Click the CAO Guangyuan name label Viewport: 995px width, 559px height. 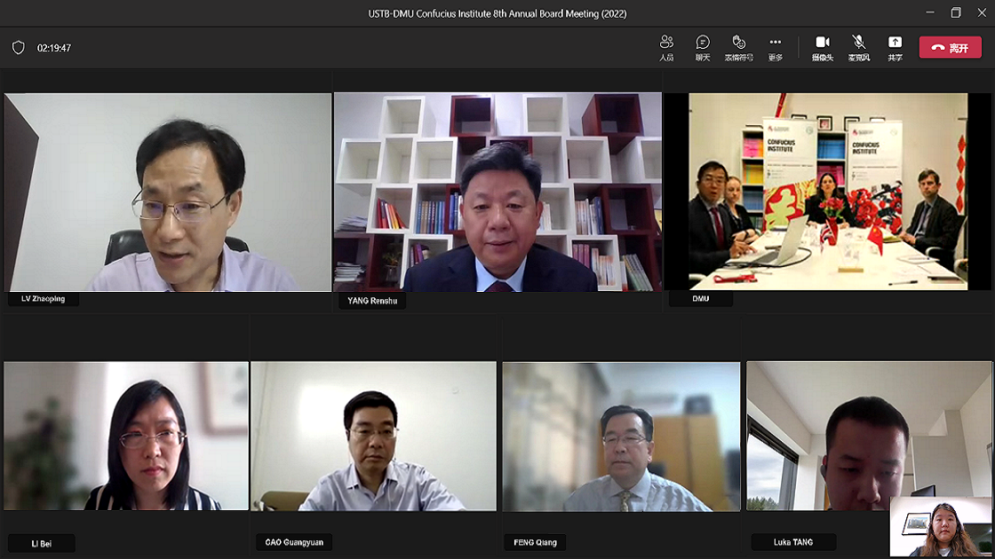point(294,542)
